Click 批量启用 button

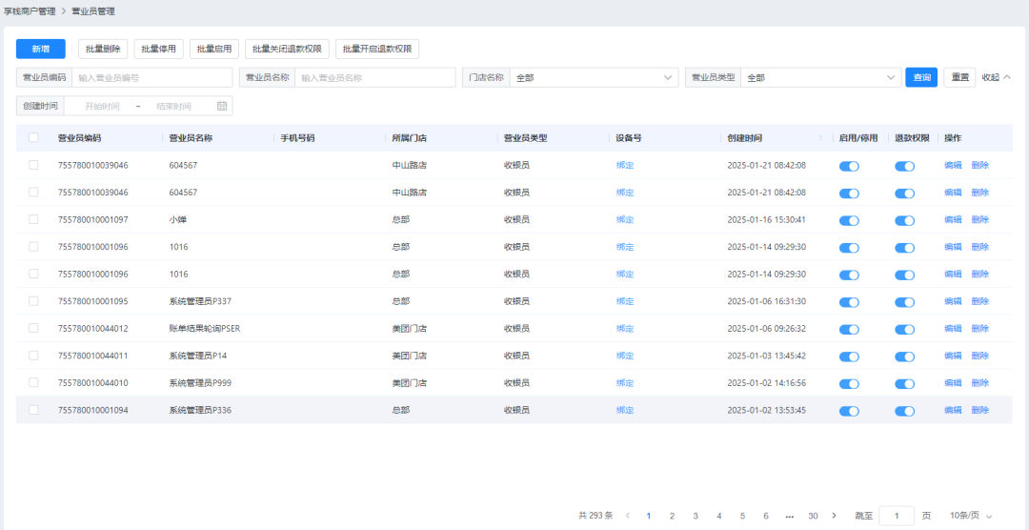(214, 49)
